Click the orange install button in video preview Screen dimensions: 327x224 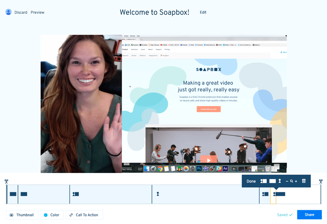209,109
